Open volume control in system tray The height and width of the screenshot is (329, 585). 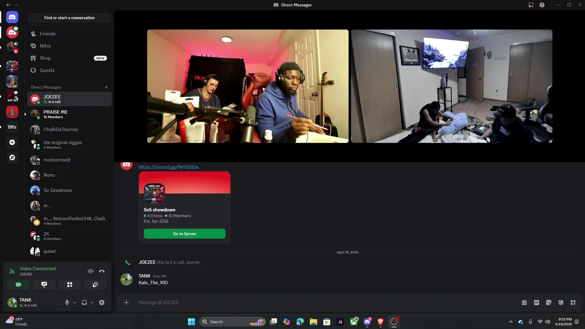[x=548, y=322]
